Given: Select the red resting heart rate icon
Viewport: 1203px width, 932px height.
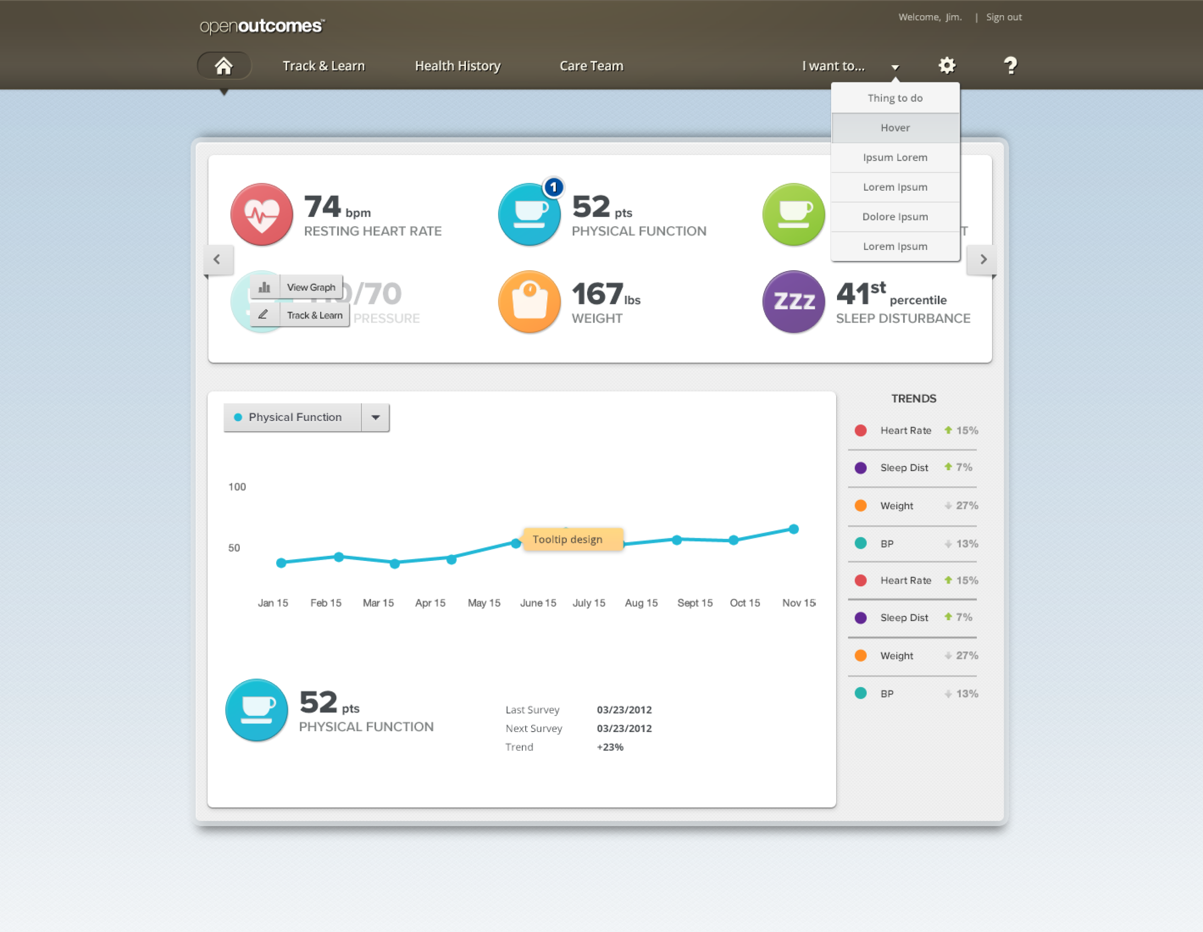Looking at the screenshot, I should (261, 214).
